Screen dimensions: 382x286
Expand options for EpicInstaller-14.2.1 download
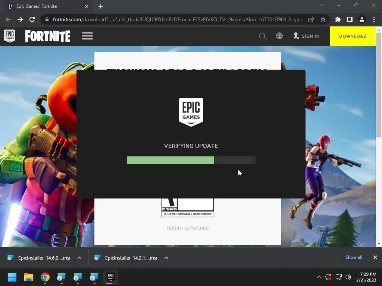pos(166,258)
